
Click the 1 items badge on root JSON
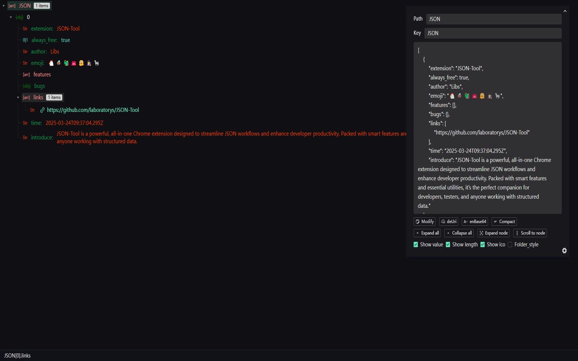tap(42, 6)
